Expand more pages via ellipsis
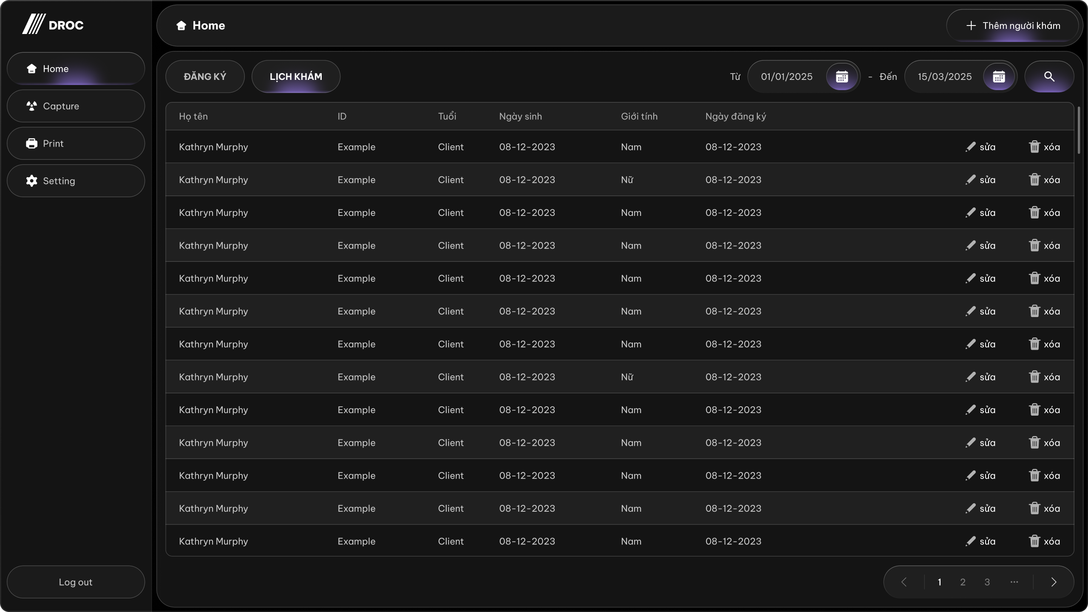1088x612 pixels. click(1014, 582)
